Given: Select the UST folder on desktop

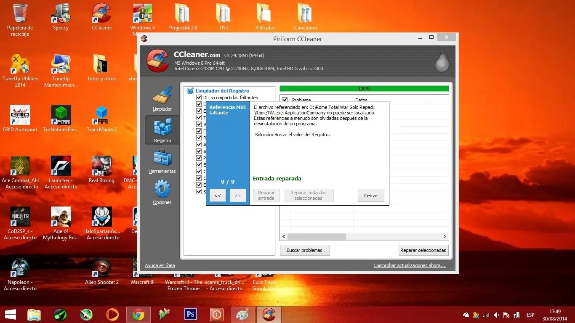Looking at the screenshot, I should pyautogui.click(x=224, y=17).
